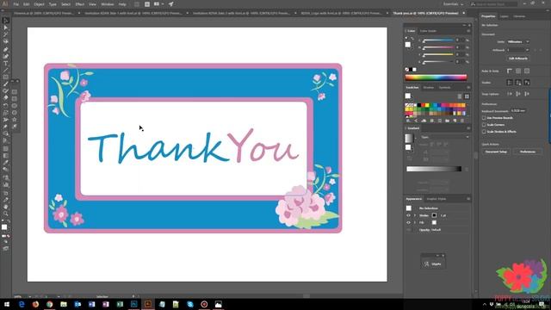Viewport: 551px width, 310px height.
Task: Pick Star tool in floating shape panel
Action: click(x=15, y=120)
